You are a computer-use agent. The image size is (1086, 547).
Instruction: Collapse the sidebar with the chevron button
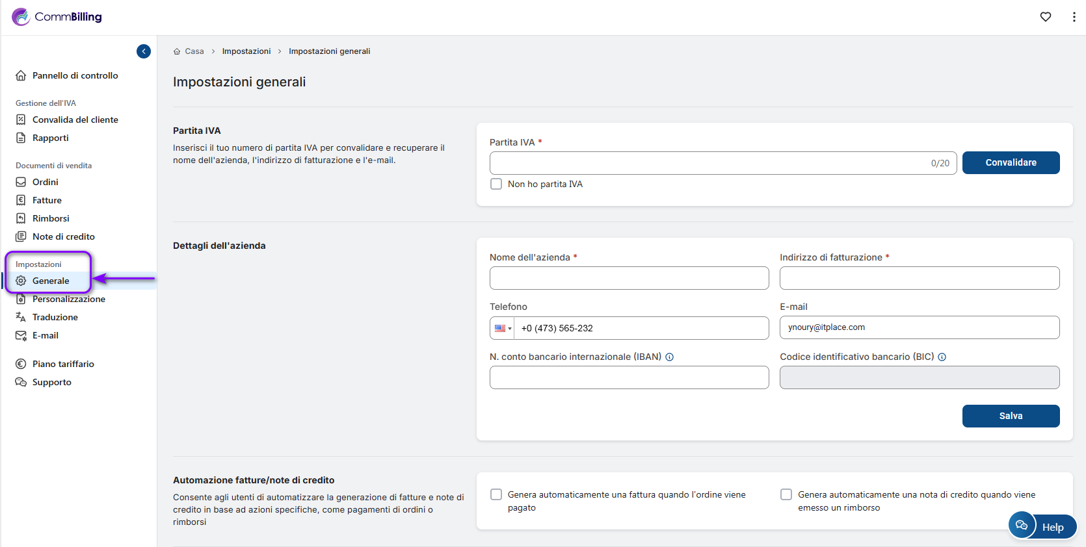click(x=144, y=51)
